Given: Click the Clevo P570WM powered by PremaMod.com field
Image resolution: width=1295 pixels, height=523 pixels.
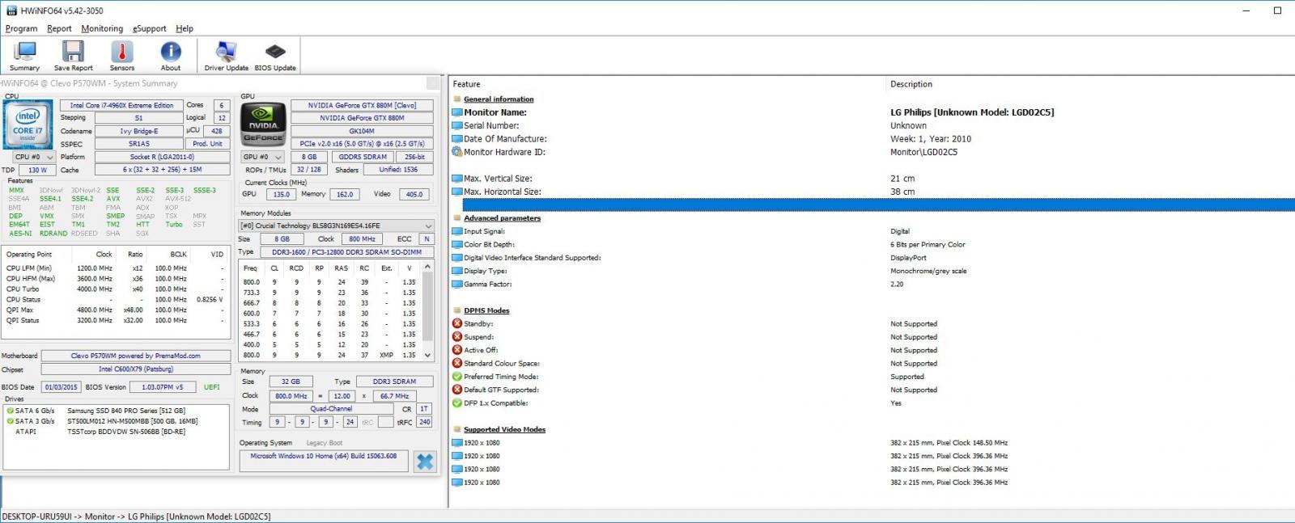Looking at the screenshot, I should (x=135, y=356).
